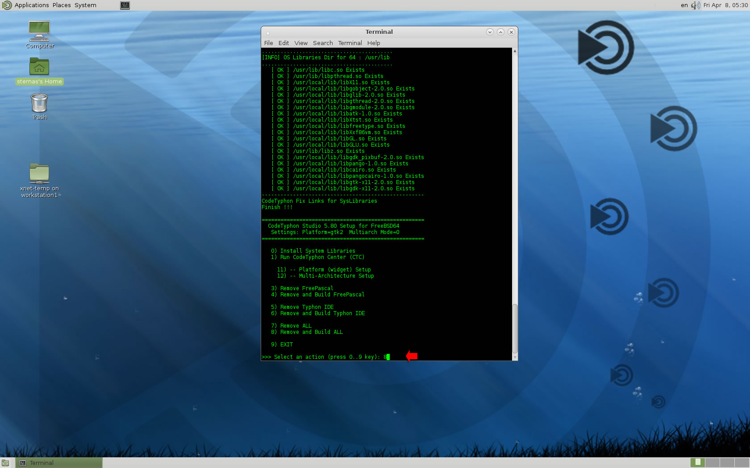Click '8) Remove and Build ALL' text
Screen dimensions: 750x468
click(x=307, y=332)
